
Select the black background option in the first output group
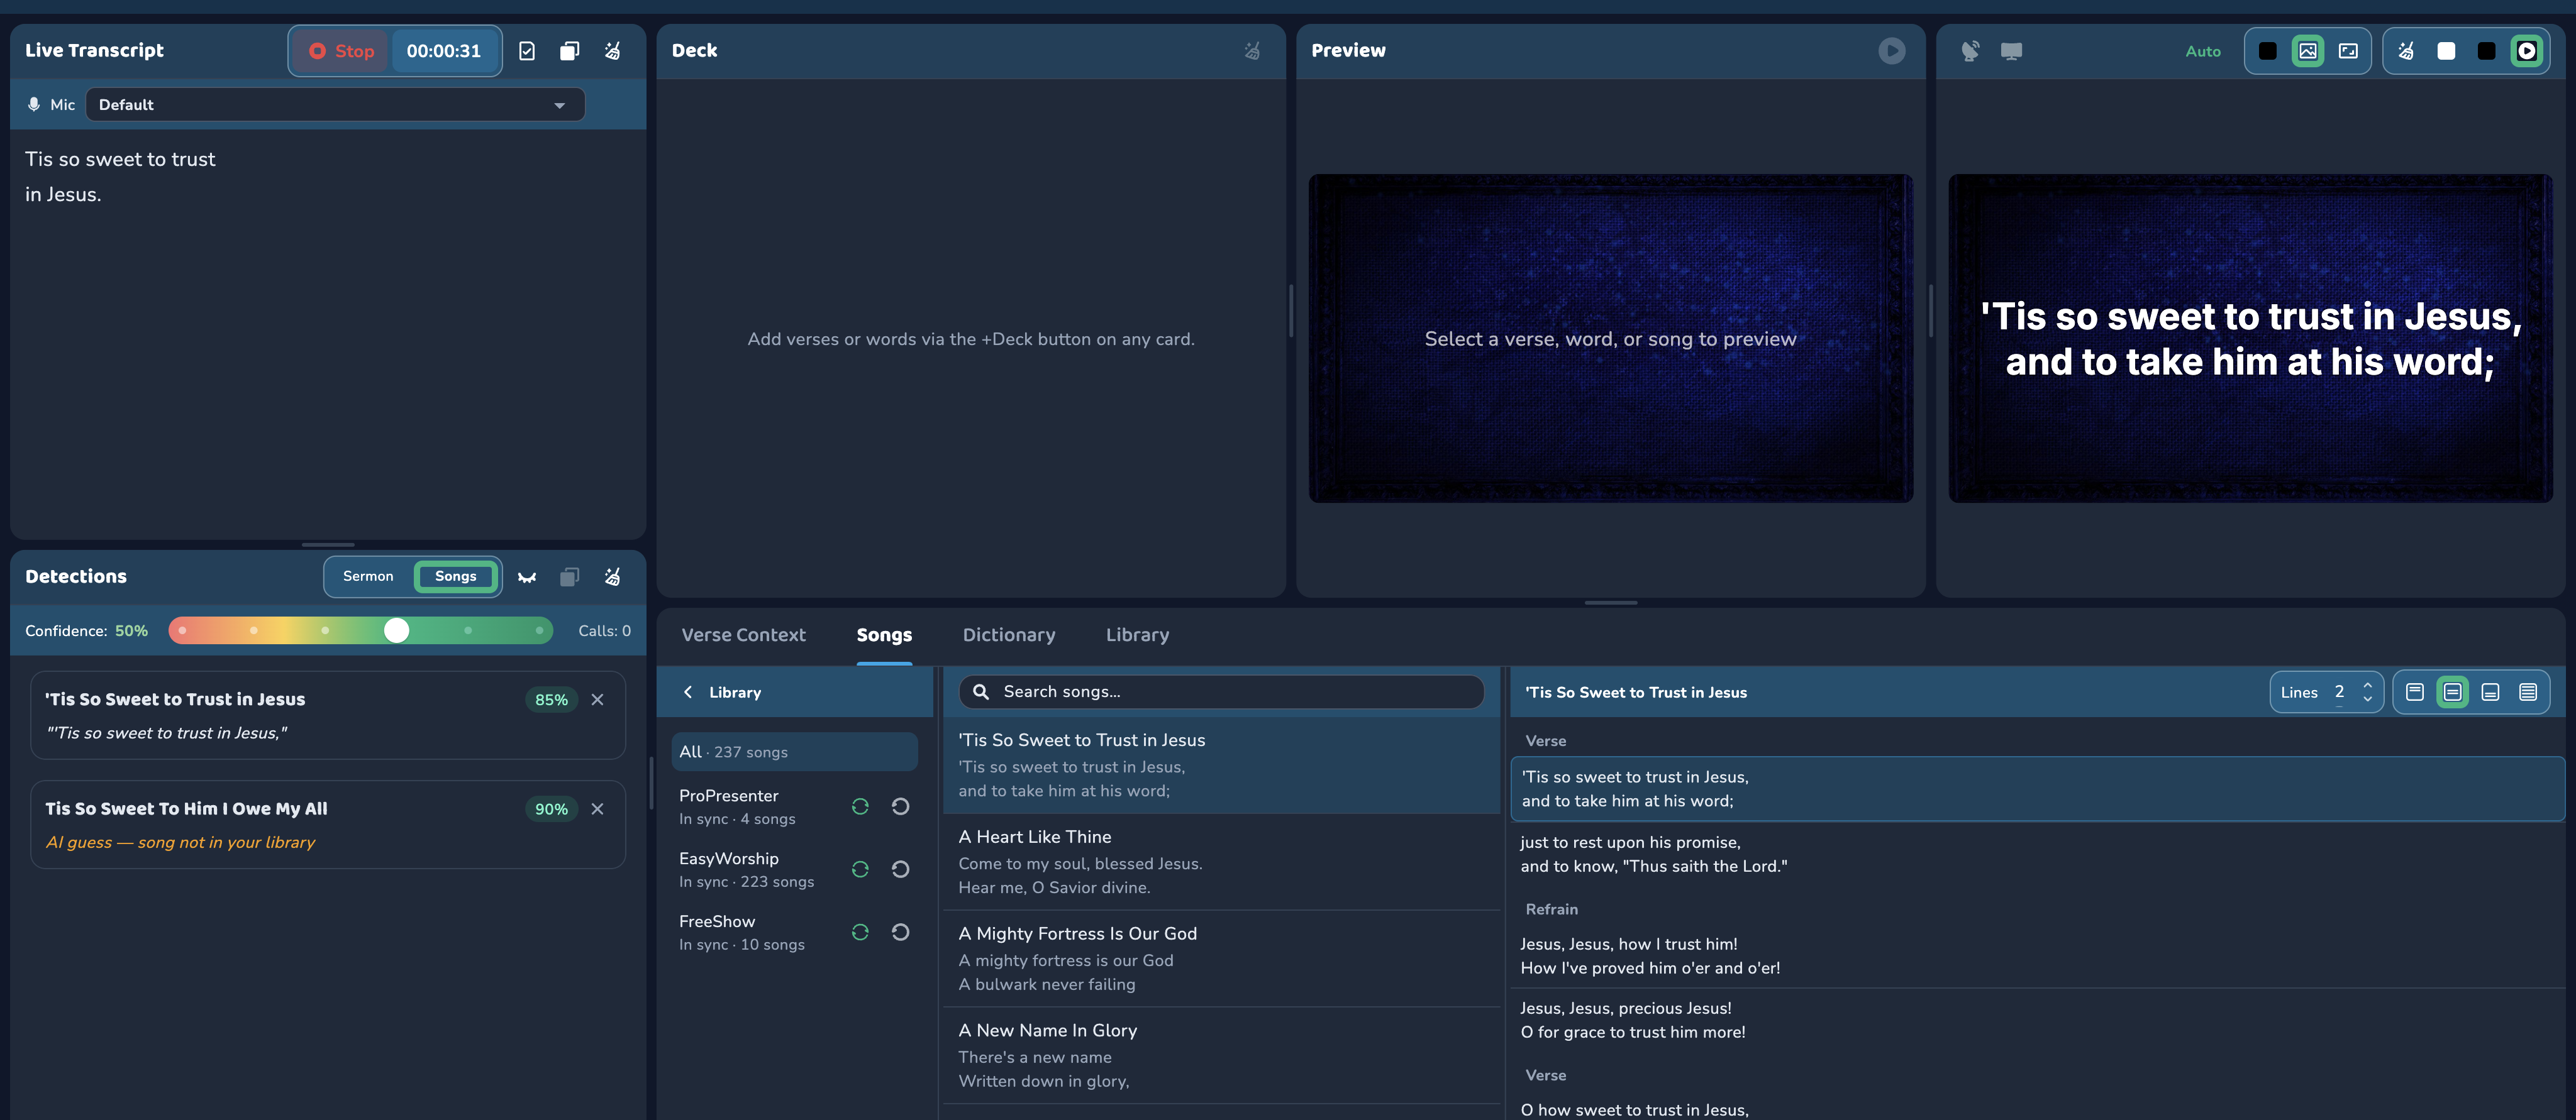click(2267, 51)
